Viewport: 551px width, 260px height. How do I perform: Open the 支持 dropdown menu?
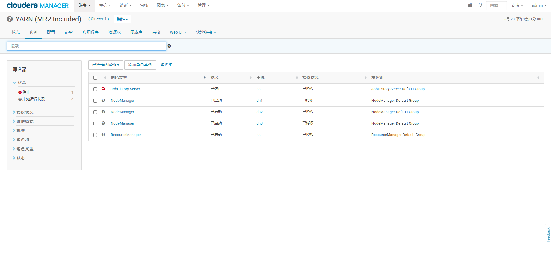517,5
